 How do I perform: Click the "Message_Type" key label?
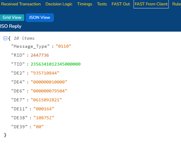(x=30, y=46)
